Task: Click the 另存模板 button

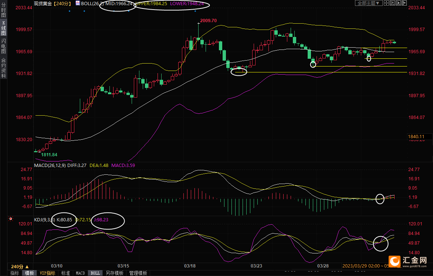Action: pyautogui.click(x=115, y=273)
